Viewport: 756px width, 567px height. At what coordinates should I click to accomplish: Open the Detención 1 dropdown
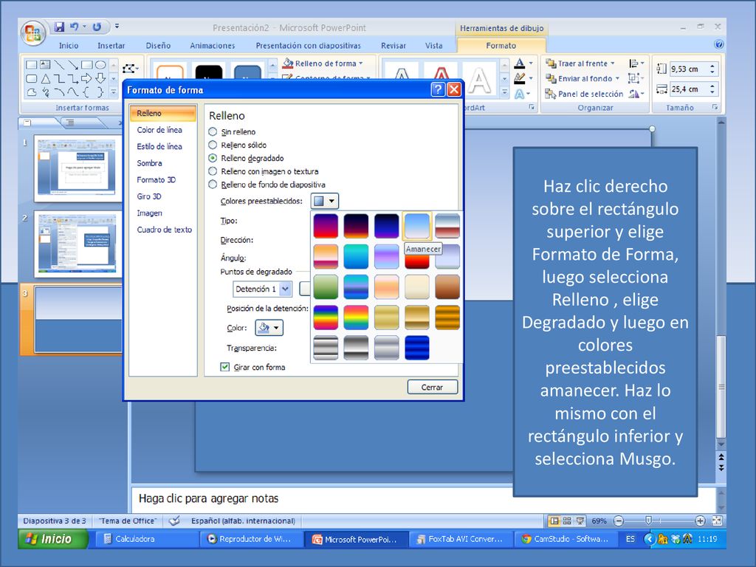coord(286,289)
